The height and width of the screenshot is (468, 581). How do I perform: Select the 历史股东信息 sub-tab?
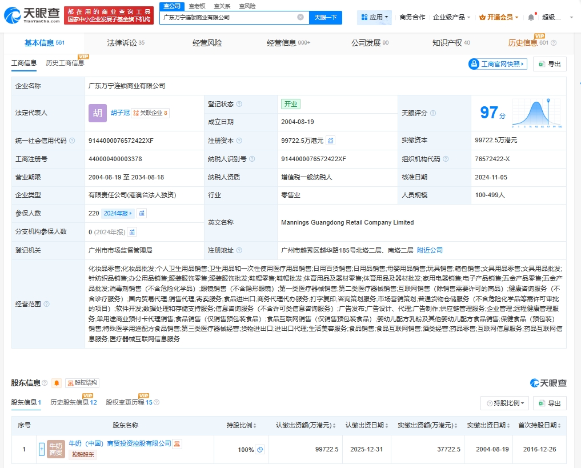tap(73, 402)
